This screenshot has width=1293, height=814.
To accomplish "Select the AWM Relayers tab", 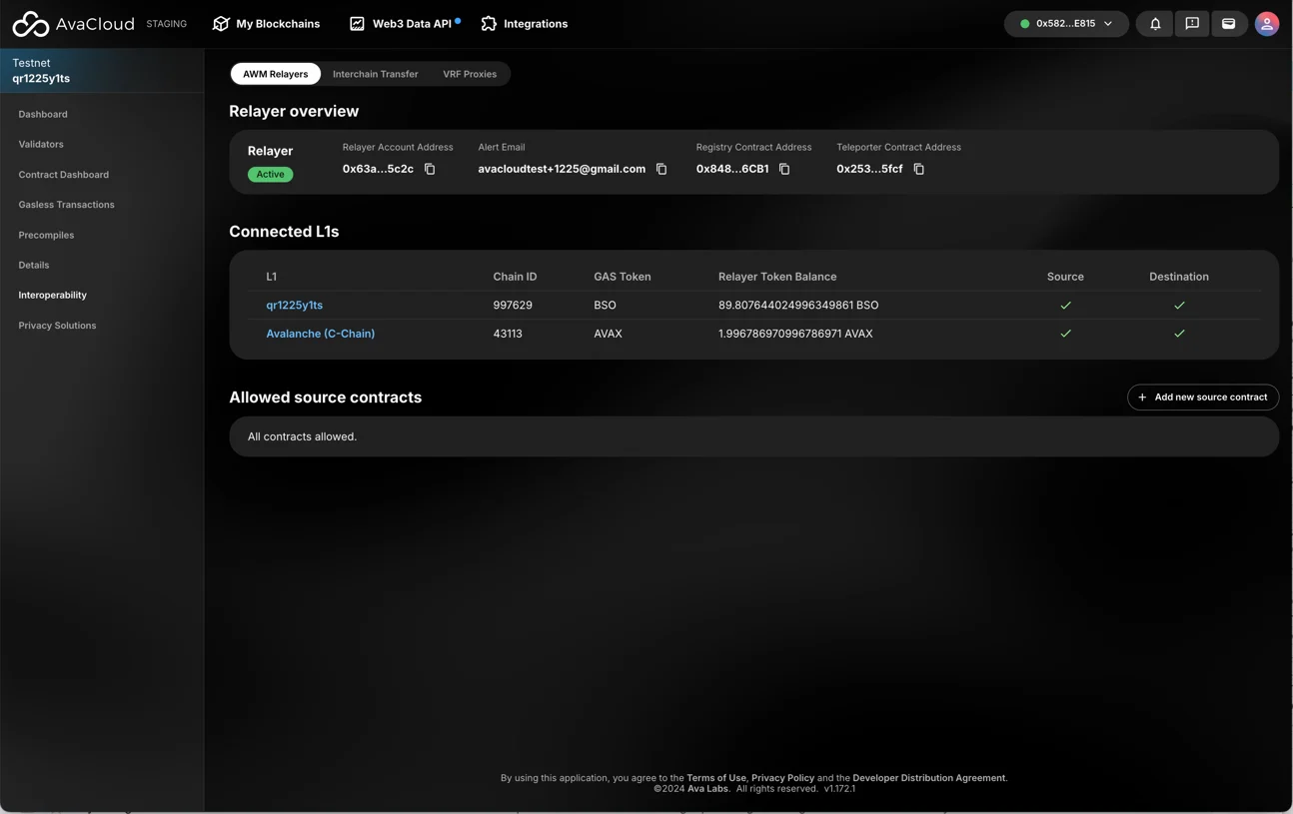I will click(276, 74).
